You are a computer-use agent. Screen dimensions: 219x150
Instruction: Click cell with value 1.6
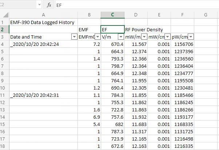coord(89,110)
